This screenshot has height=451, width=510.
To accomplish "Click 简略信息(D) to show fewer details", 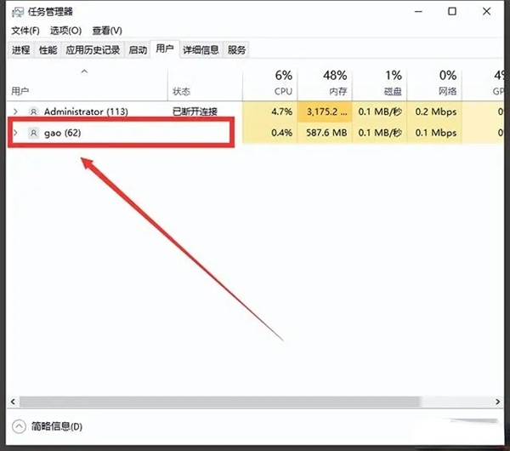I will (x=57, y=426).
